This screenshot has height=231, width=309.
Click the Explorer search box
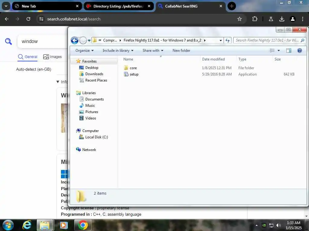269,40
